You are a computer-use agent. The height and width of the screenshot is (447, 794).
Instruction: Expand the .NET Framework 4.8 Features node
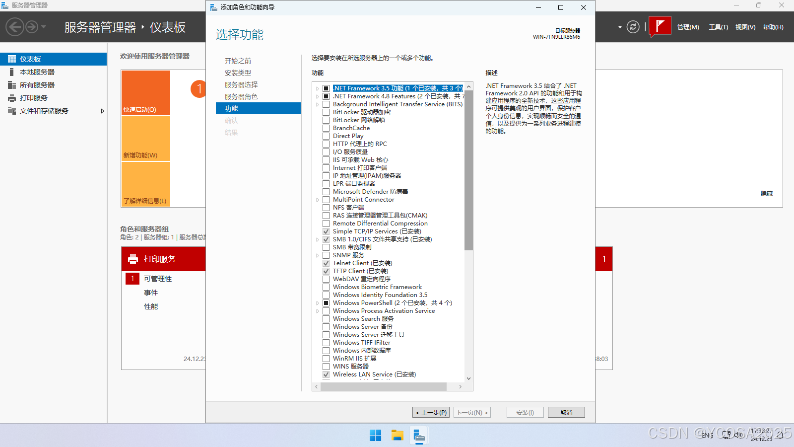(x=318, y=96)
